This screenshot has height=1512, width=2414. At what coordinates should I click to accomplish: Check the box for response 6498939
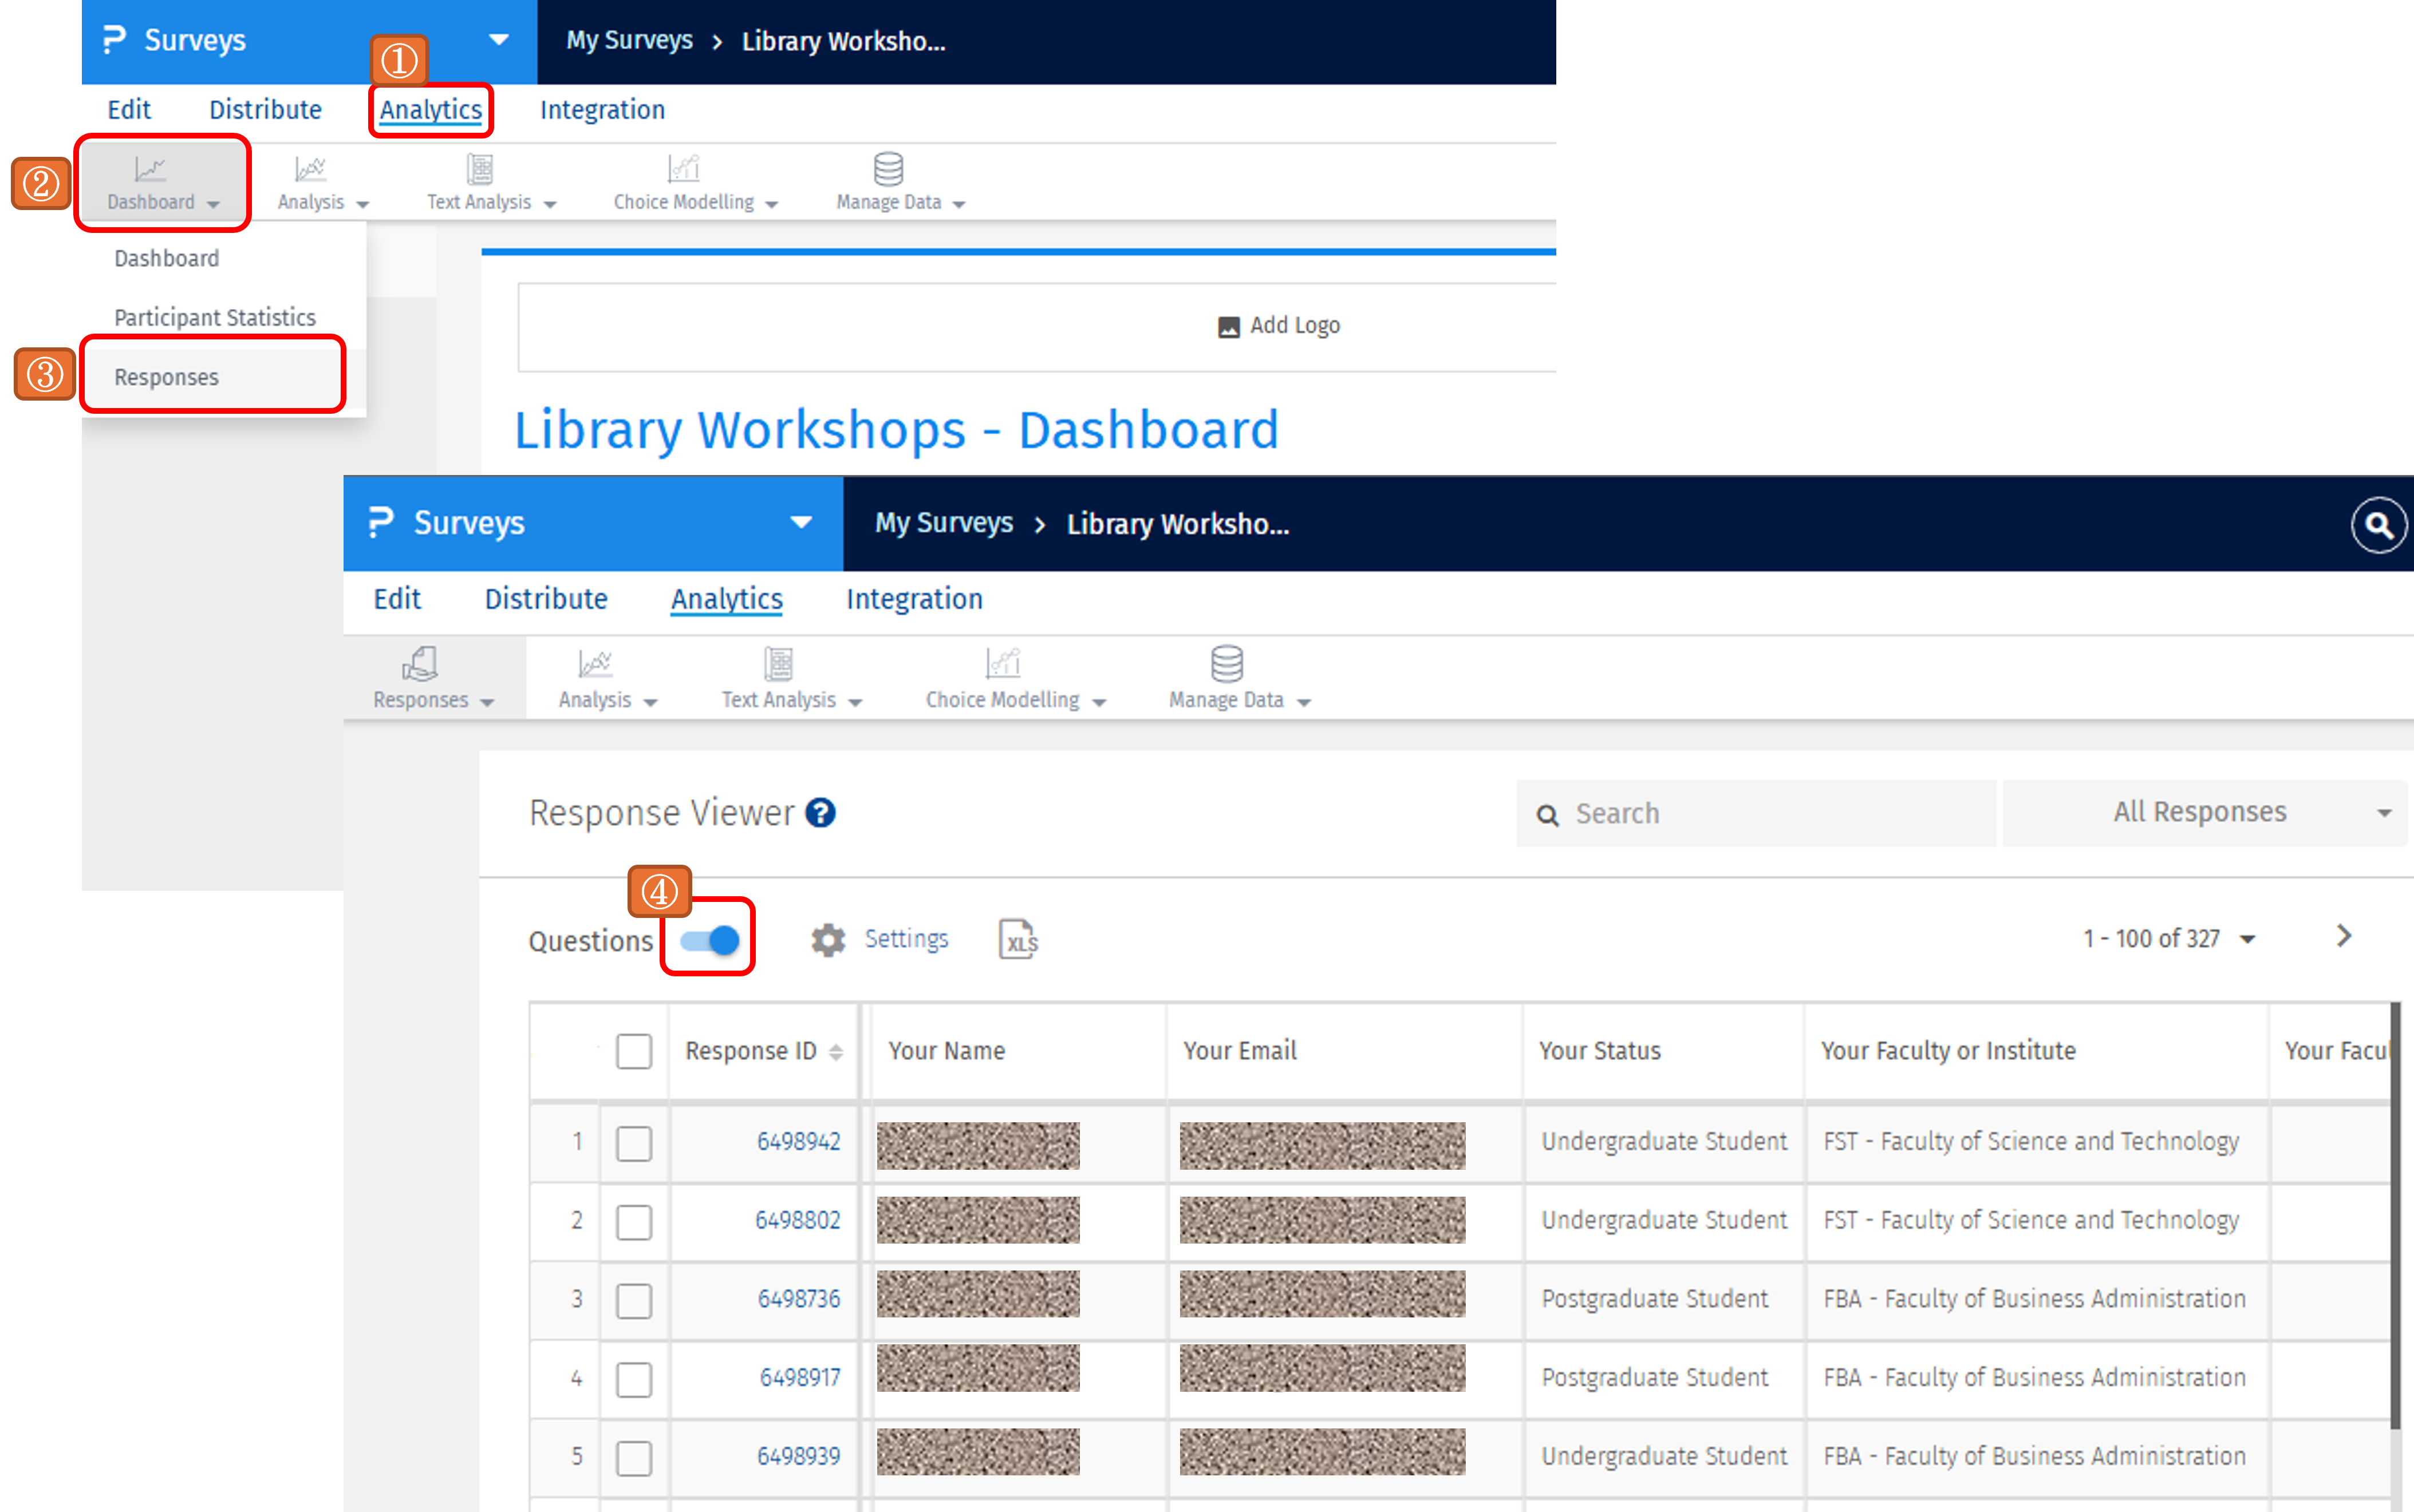click(x=634, y=1458)
